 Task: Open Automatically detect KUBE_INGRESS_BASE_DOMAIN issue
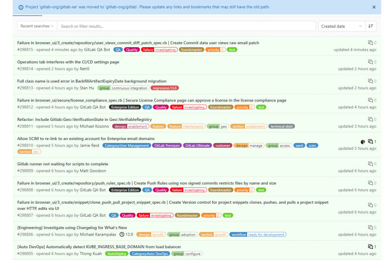click(x=99, y=247)
